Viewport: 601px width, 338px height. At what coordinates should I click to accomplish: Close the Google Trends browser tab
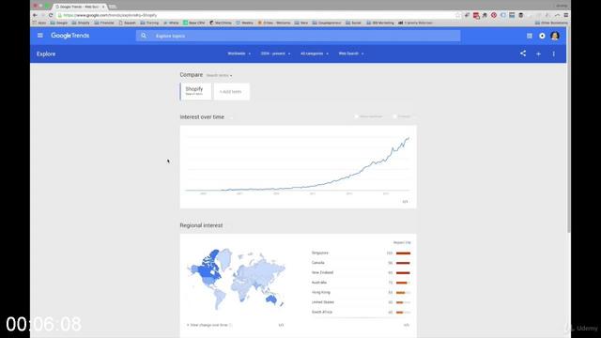pyautogui.click(x=102, y=7)
